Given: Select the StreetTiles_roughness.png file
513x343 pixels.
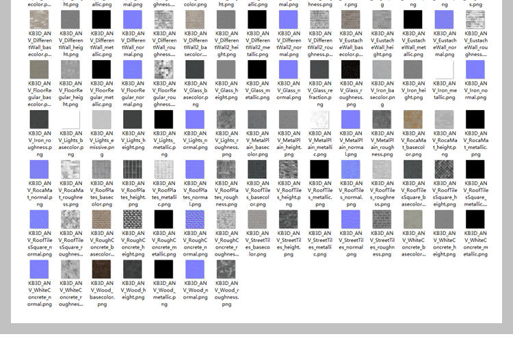Looking at the screenshot, I should coord(382,219).
